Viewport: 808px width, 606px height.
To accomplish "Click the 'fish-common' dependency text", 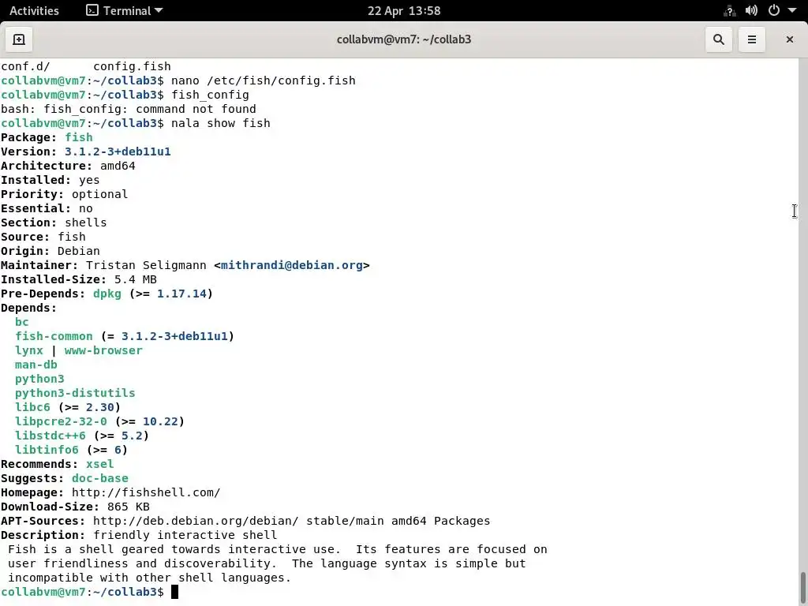I will 54,336.
